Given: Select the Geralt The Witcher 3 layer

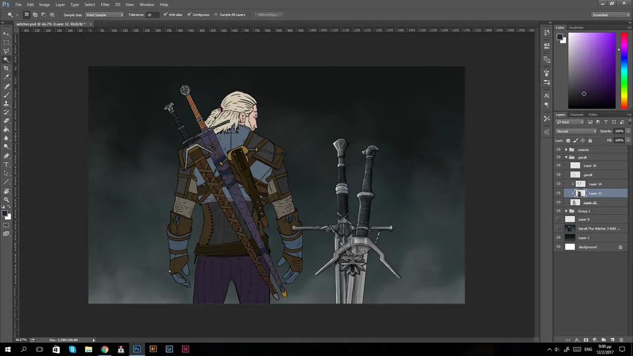Looking at the screenshot, I should tap(591, 228).
